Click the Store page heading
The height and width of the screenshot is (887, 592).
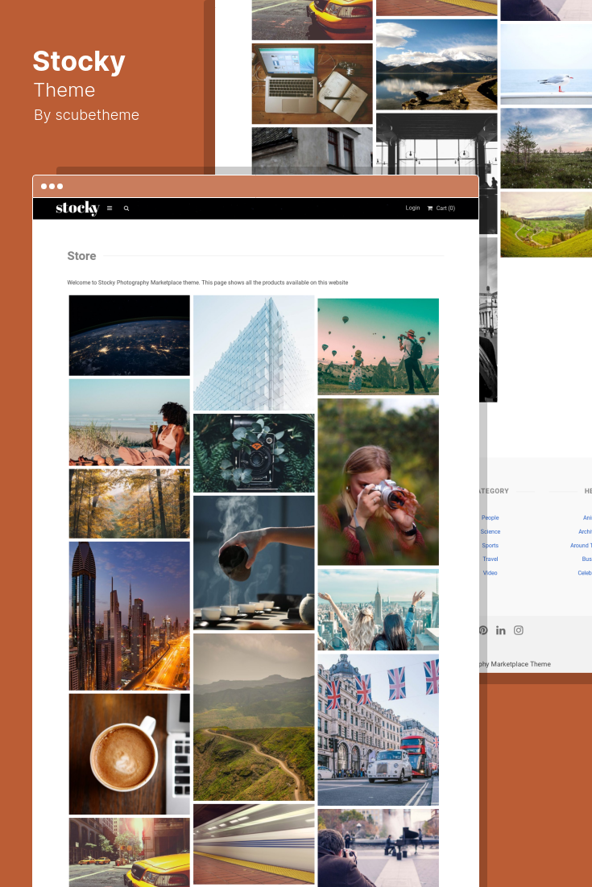tap(81, 256)
